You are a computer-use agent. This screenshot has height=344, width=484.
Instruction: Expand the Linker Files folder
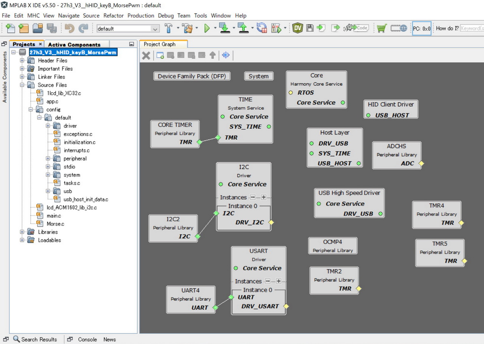(22, 77)
